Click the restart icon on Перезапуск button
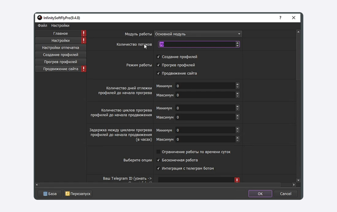Viewport: 337px width, 212px height. (67, 194)
